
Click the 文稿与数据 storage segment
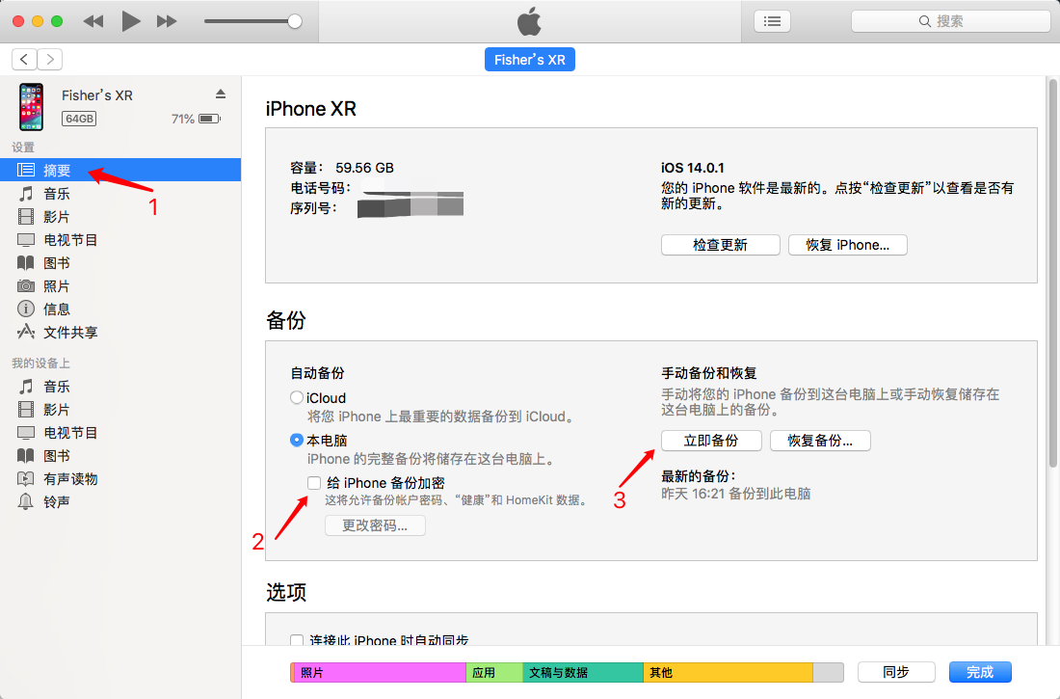pyautogui.click(x=583, y=672)
